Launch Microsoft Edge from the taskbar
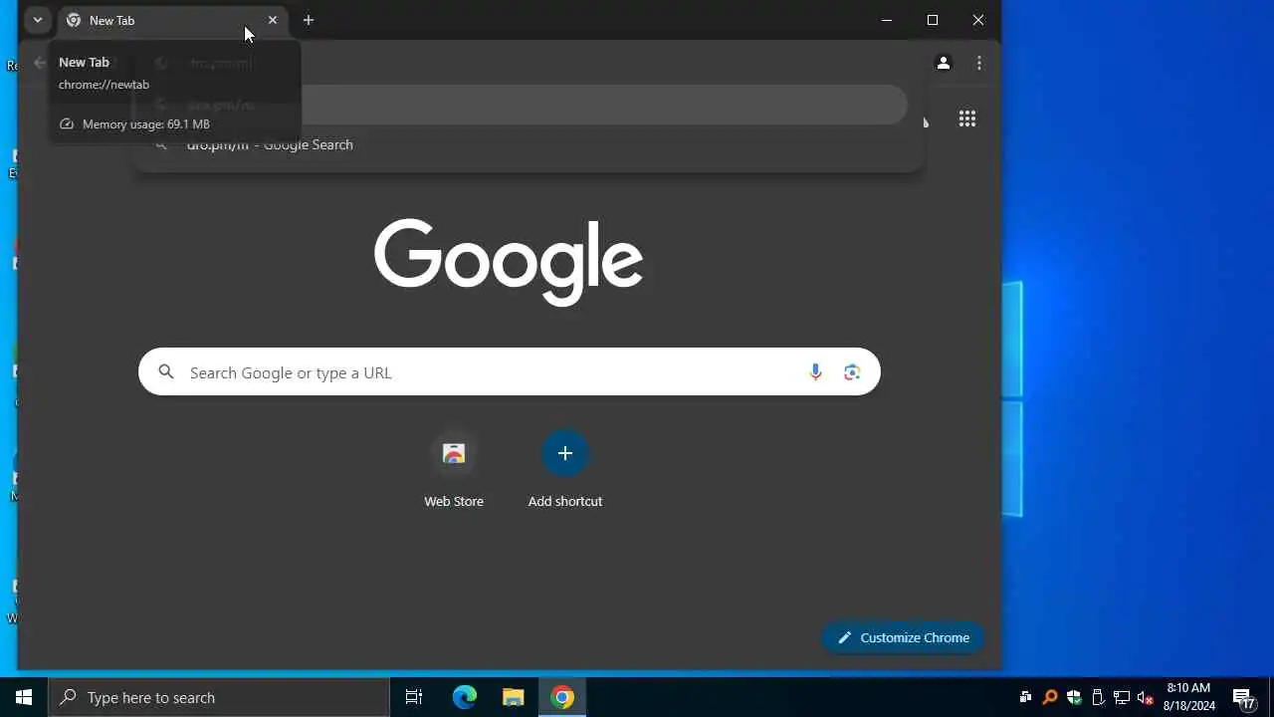Screen dimensions: 1274x717 465,697
